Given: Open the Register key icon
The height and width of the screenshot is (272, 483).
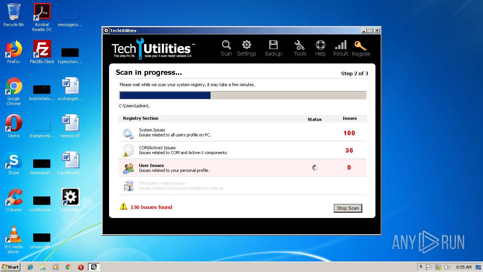Looking at the screenshot, I should [361, 48].
